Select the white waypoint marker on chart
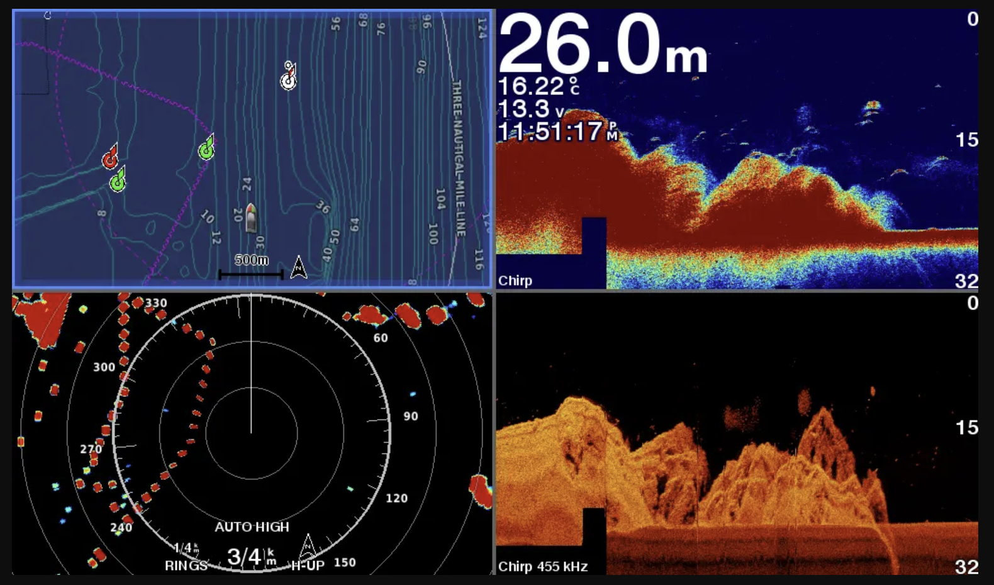The image size is (994, 585). click(288, 77)
